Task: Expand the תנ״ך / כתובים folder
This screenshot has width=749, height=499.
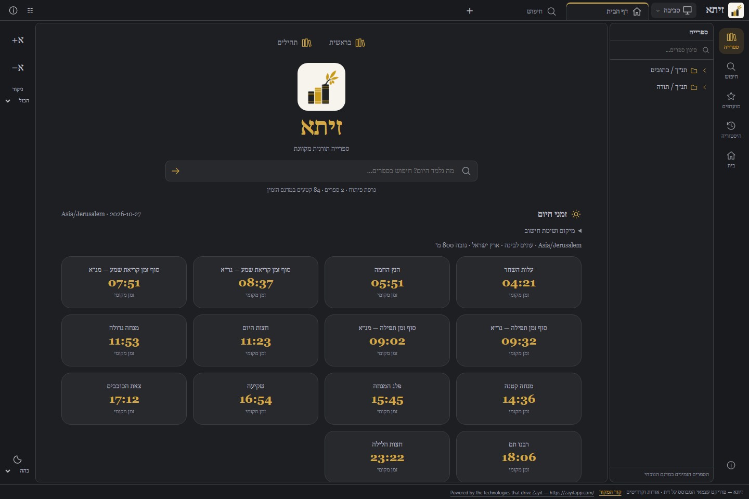Action: (x=662, y=70)
